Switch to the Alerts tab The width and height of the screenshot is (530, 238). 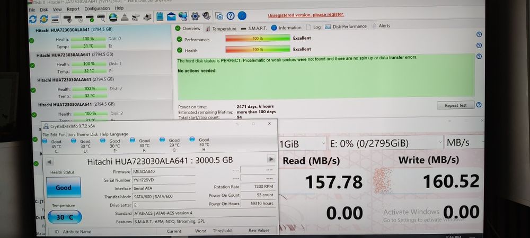coord(381,25)
